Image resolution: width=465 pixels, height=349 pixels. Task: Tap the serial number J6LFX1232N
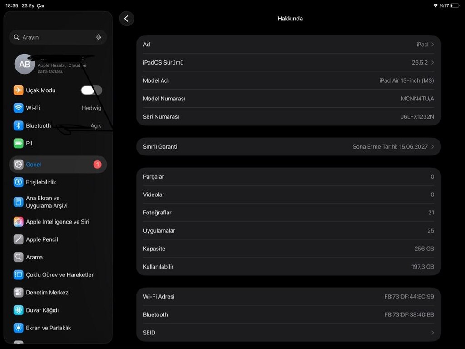point(417,117)
